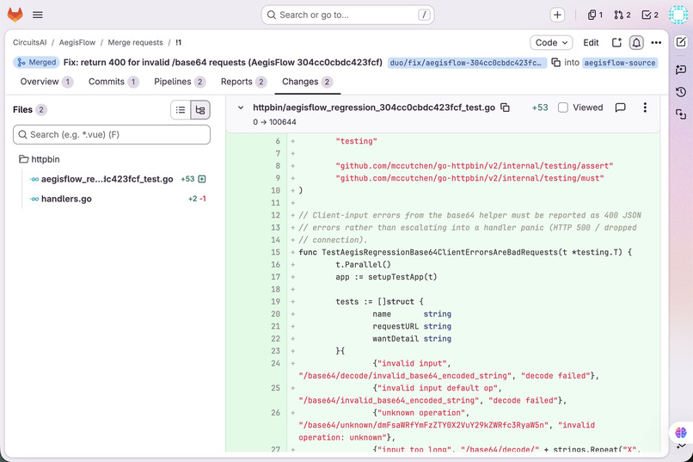Screen dimensions: 693x462
Task: Open the hamburger navigation menu
Action: pyautogui.click(x=38, y=15)
